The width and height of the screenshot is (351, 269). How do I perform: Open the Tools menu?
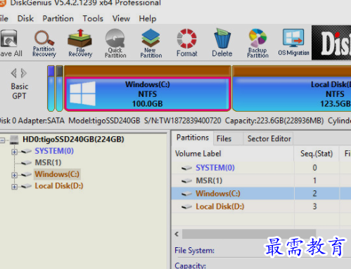[93, 18]
